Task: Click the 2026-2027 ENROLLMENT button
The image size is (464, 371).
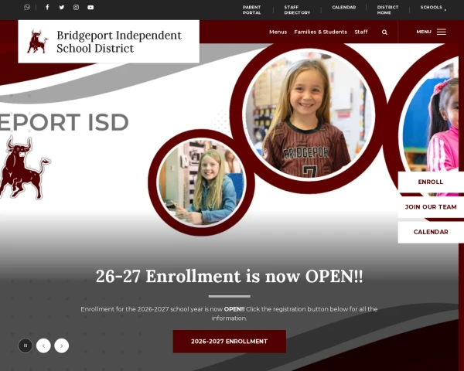Action: pyautogui.click(x=230, y=342)
